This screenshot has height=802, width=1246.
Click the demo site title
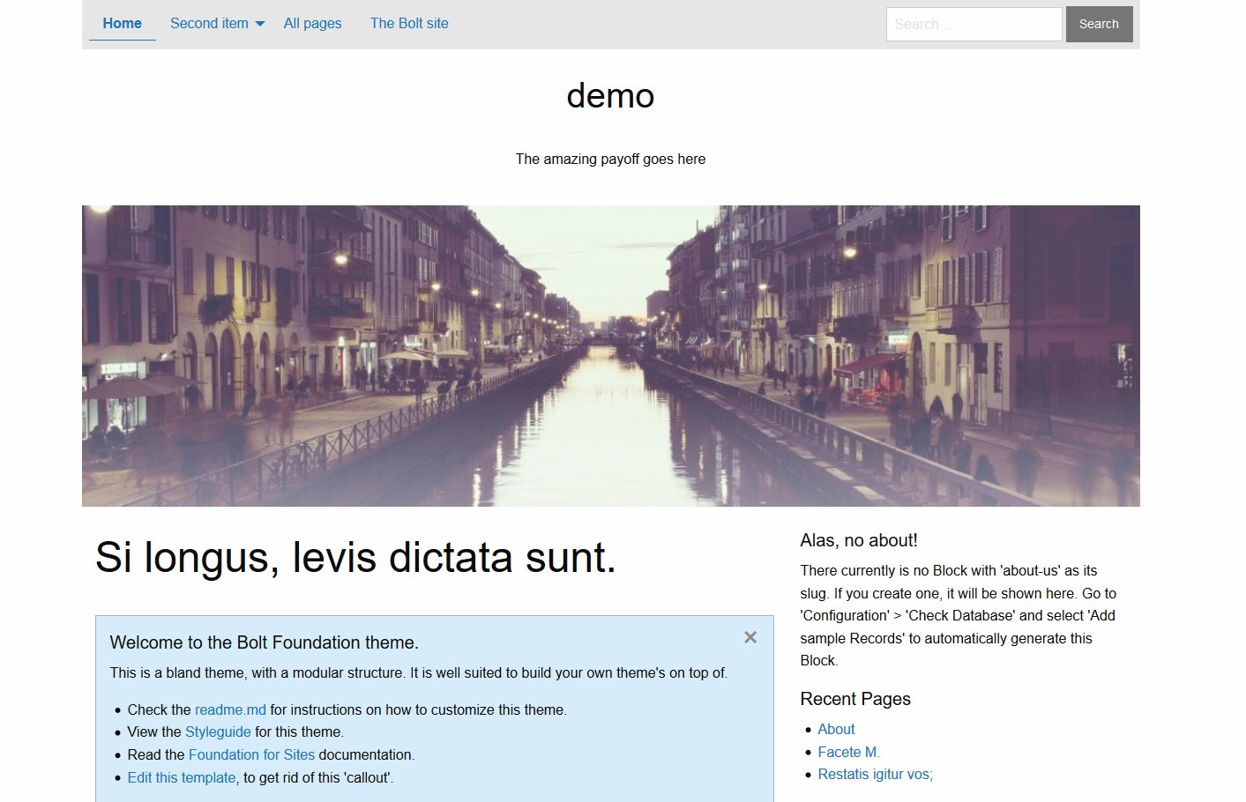(x=610, y=95)
